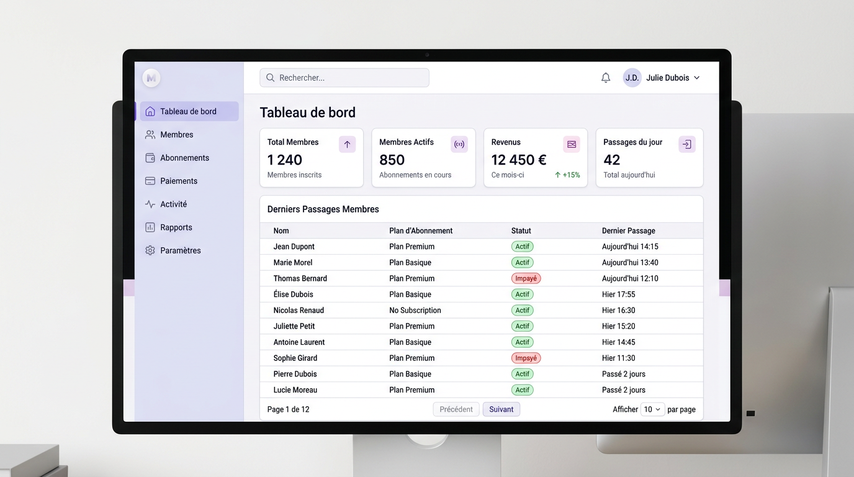The image size is (854, 477).
Task: Click the Page 1 de 12 text
Action: (x=288, y=409)
